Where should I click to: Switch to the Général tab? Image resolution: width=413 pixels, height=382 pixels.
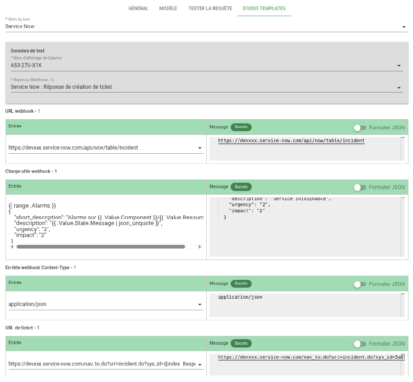coord(138,8)
